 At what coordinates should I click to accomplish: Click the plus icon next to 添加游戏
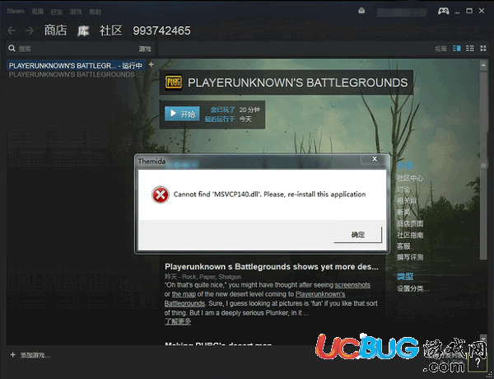[x=12, y=355]
